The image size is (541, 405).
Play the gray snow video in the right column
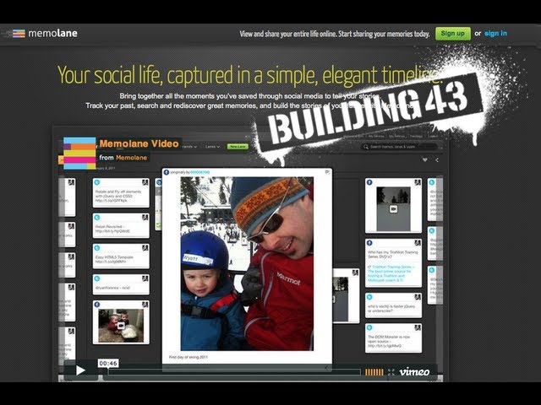tap(393, 208)
